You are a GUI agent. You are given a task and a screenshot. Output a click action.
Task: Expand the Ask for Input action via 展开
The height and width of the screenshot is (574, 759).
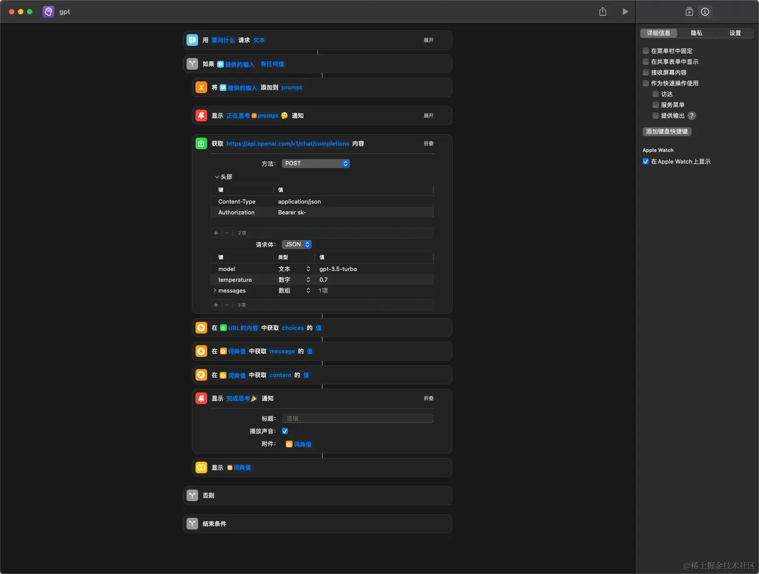click(x=429, y=40)
